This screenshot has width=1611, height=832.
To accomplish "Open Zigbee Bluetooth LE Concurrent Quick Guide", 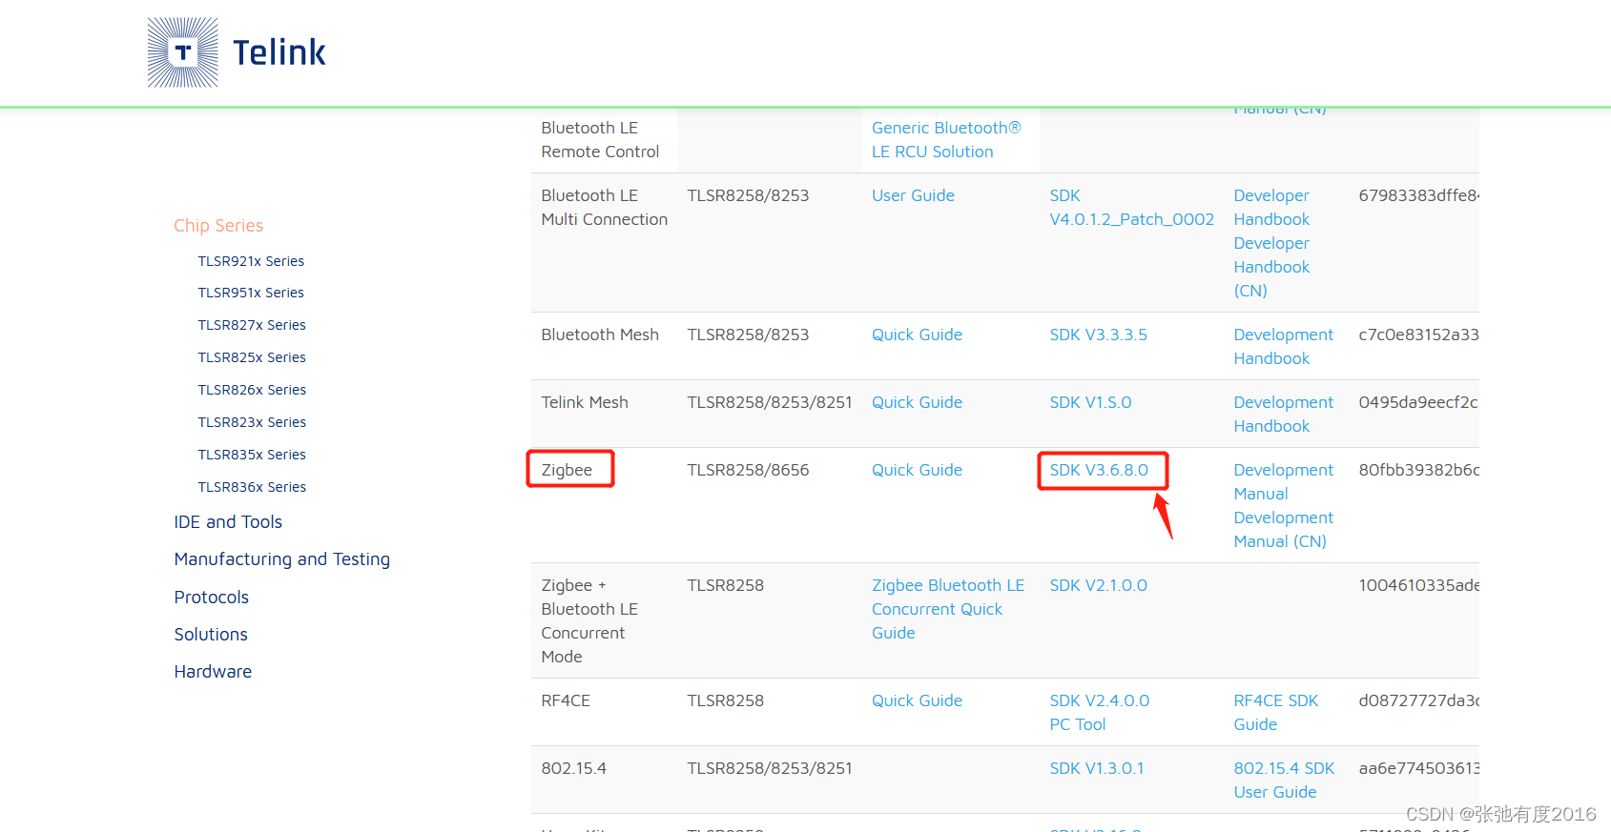I will [948, 609].
